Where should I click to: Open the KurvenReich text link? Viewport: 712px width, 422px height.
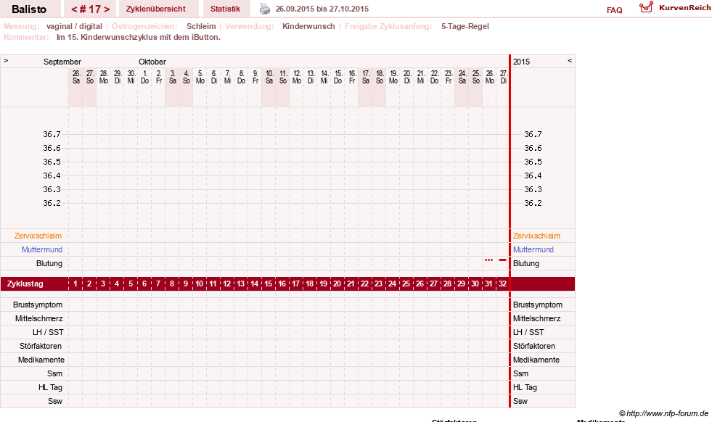tap(684, 8)
